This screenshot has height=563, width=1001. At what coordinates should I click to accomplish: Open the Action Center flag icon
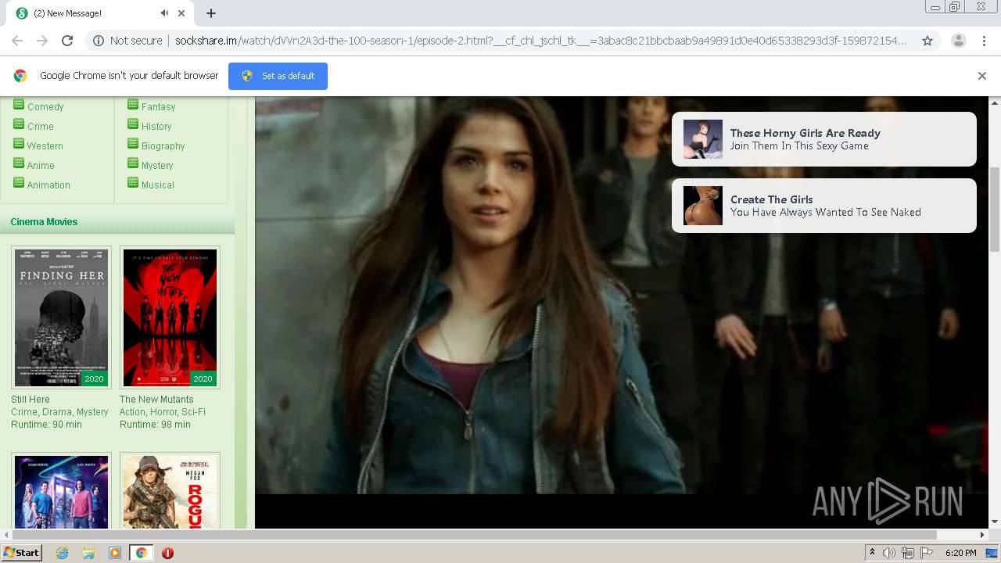pos(927,553)
